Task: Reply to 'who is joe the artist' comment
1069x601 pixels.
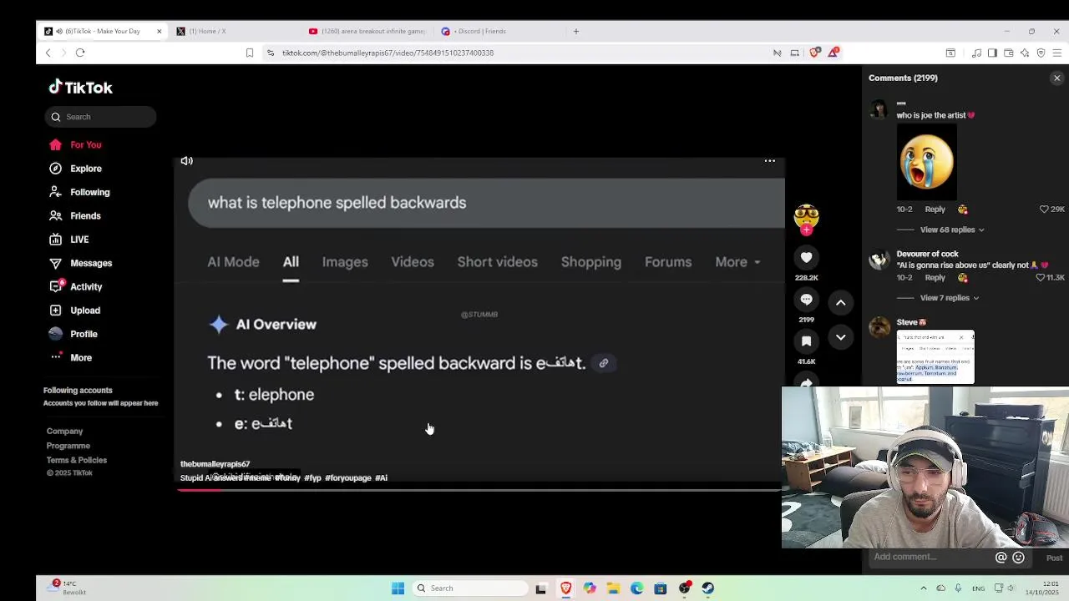Action: pyautogui.click(x=935, y=210)
